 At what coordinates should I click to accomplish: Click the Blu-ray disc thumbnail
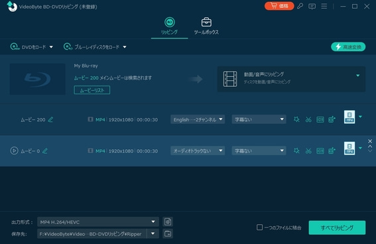(x=37, y=79)
